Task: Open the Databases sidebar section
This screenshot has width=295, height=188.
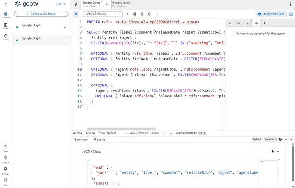Action: click(6, 15)
